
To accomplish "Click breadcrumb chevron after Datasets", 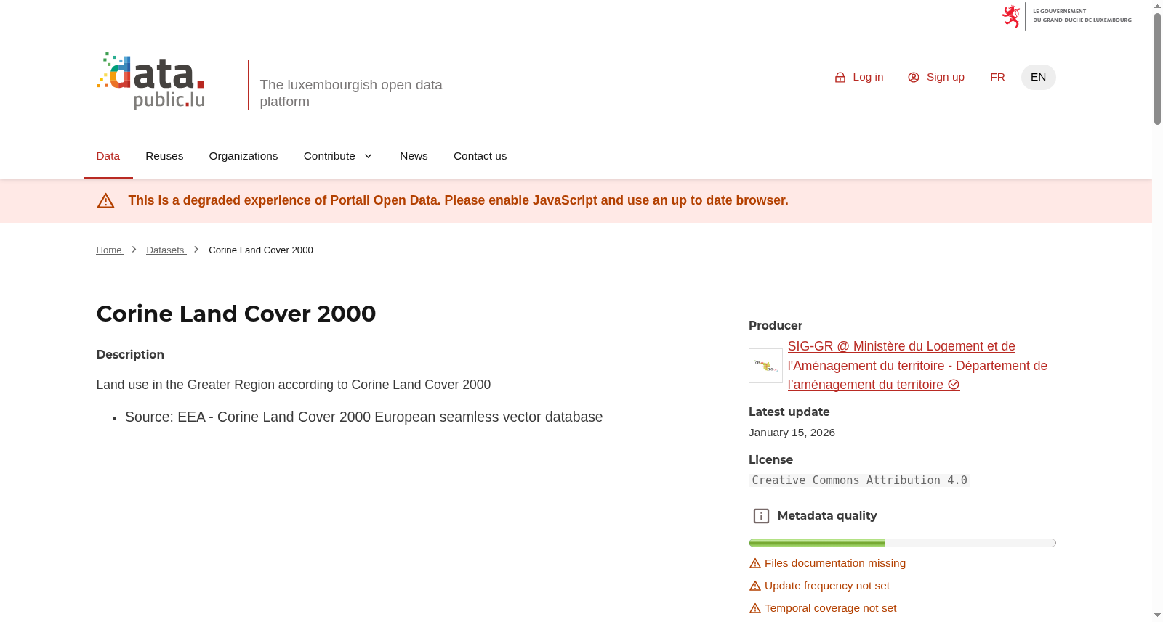I will [x=196, y=249].
